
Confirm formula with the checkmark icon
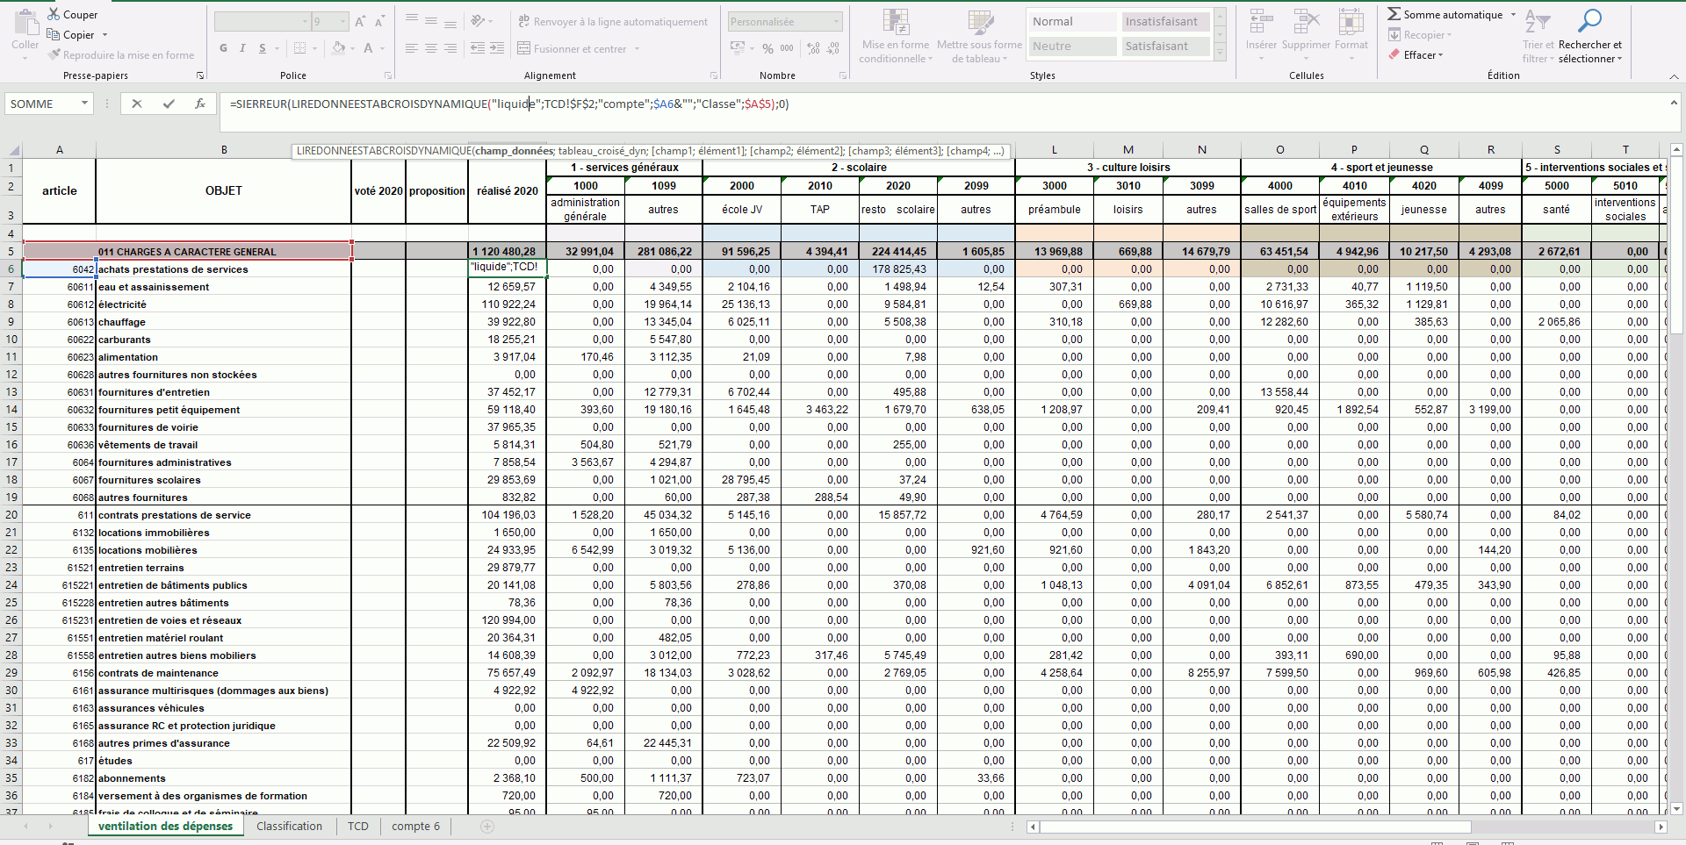pyautogui.click(x=169, y=104)
